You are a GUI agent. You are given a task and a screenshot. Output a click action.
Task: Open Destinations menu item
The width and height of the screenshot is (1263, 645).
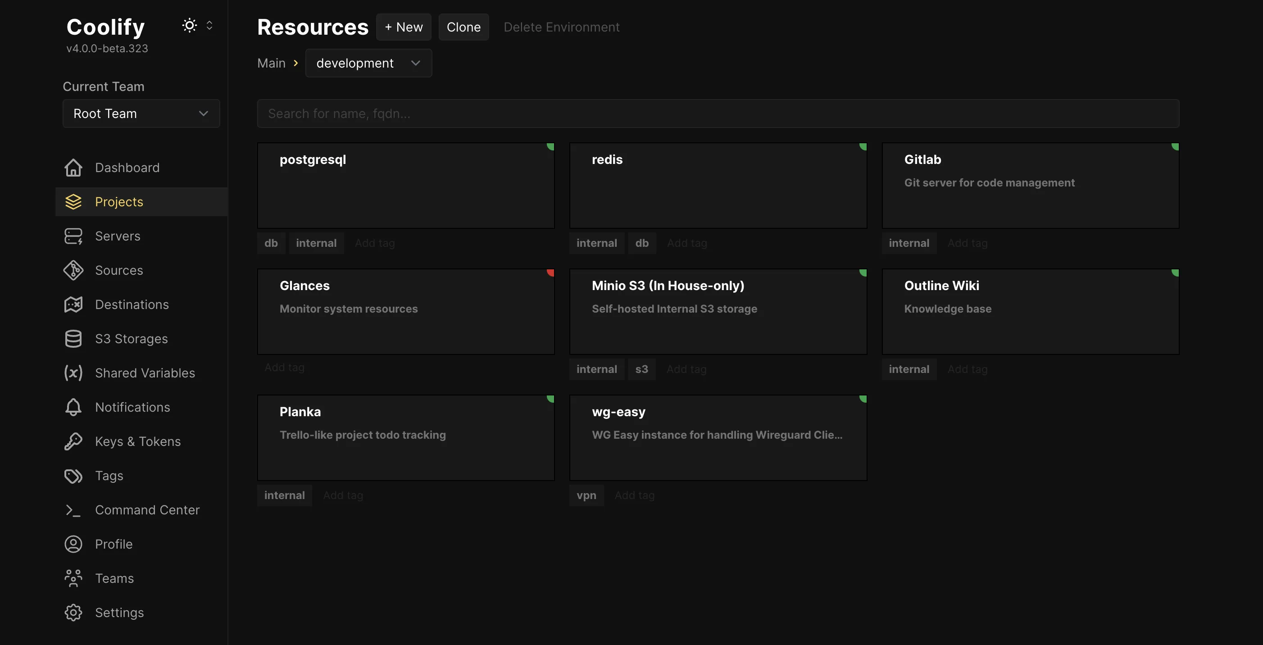click(x=141, y=305)
